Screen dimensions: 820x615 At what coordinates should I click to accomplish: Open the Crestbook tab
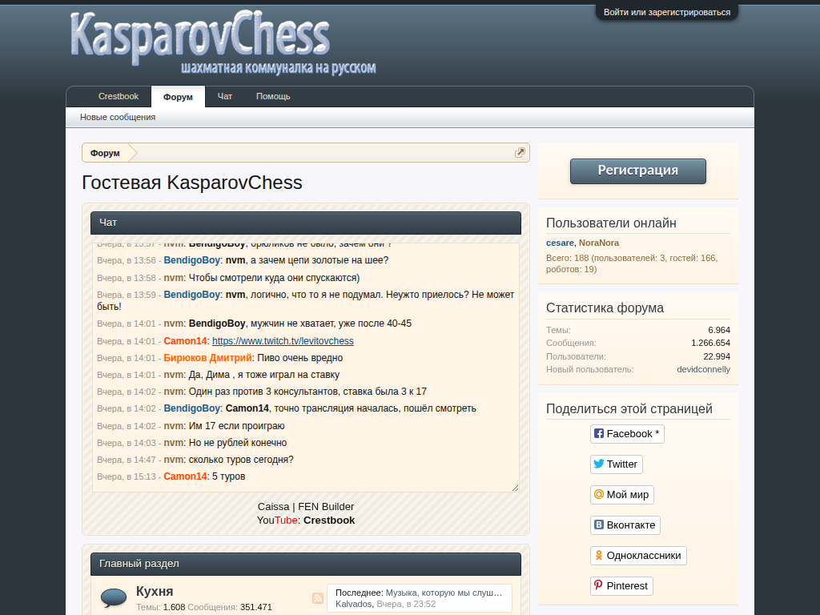(x=119, y=96)
